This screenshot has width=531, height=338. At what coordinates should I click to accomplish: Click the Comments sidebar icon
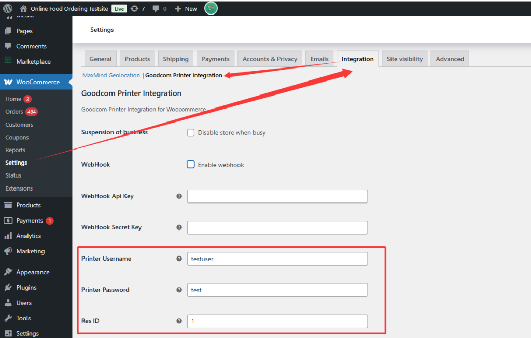[8, 46]
